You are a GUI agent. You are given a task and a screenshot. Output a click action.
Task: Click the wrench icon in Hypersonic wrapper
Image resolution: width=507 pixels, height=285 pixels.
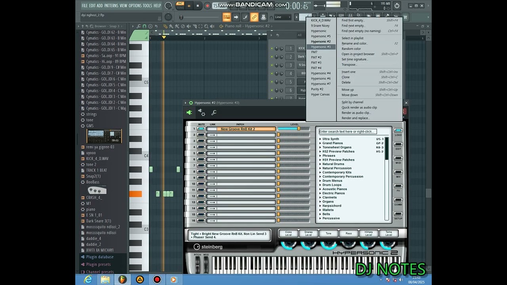tap(214, 113)
